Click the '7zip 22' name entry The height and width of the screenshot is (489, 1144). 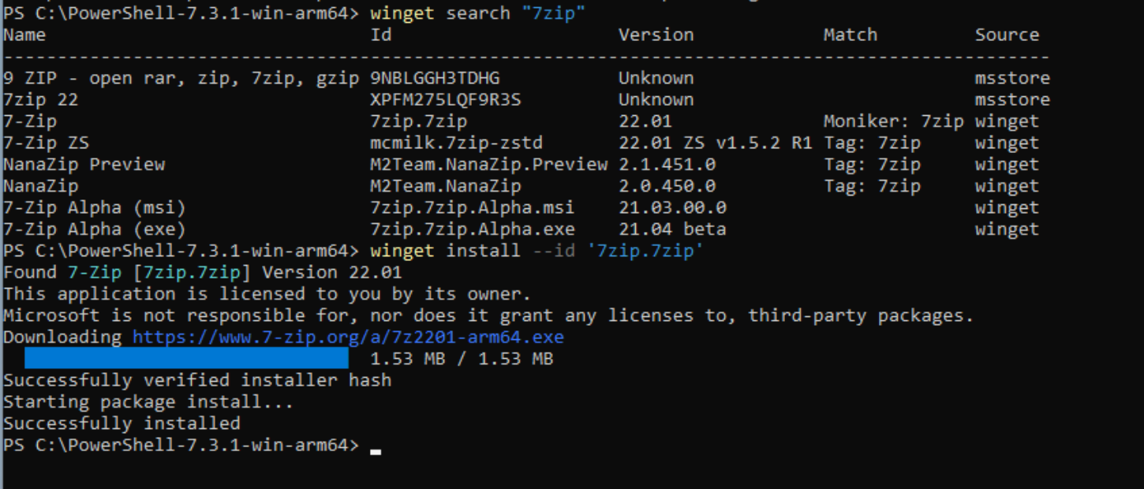41,100
